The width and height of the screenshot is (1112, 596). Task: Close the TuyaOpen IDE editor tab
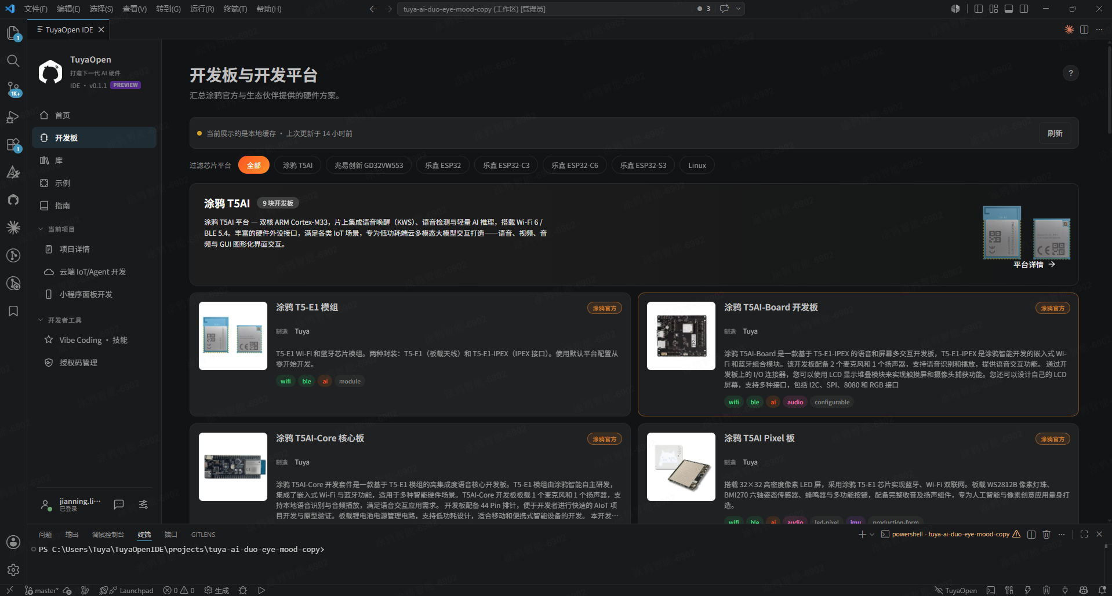[x=101, y=30]
